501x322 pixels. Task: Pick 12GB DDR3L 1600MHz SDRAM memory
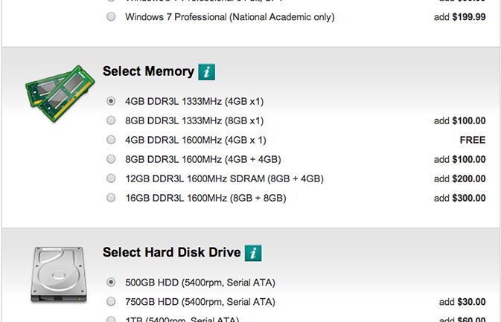[111, 178]
